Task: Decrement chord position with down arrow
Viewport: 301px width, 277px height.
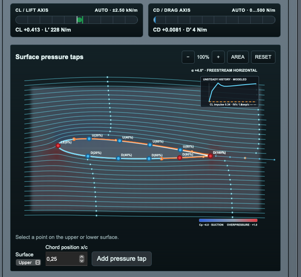Action: [x=82, y=261]
